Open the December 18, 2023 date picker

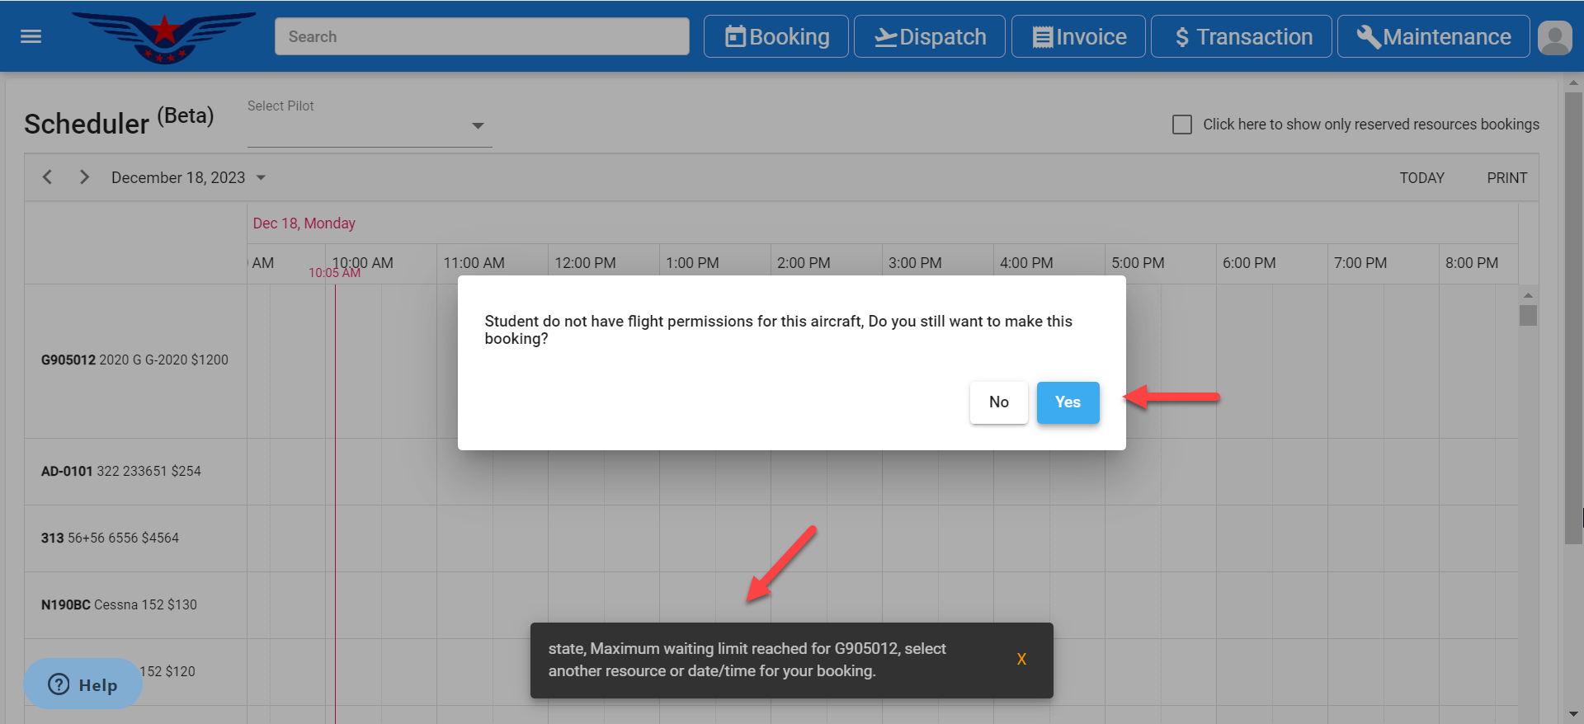click(x=188, y=177)
